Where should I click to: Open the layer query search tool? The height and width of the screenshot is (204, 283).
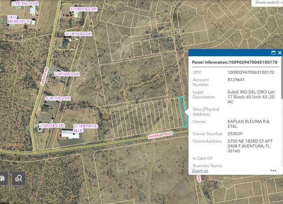pos(19,178)
